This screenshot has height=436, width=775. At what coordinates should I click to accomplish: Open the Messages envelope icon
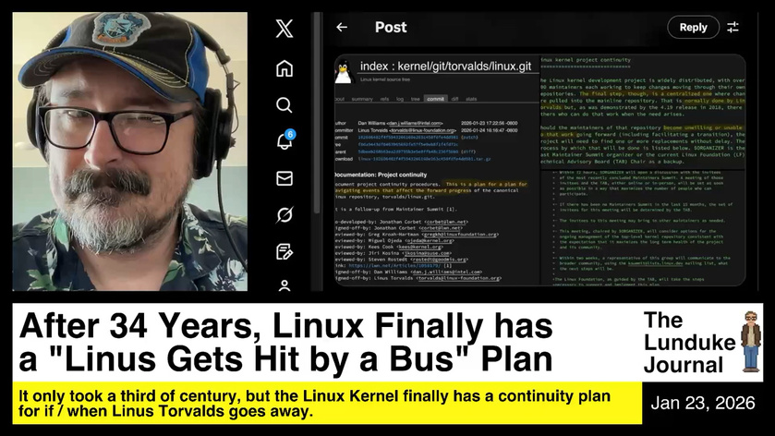(x=285, y=178)
